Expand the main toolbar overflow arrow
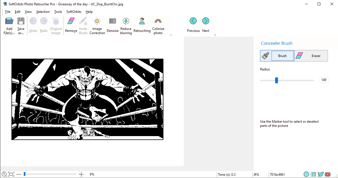This screenshot has width=338, height=178. pyautogui.click(x=171, y=35)
